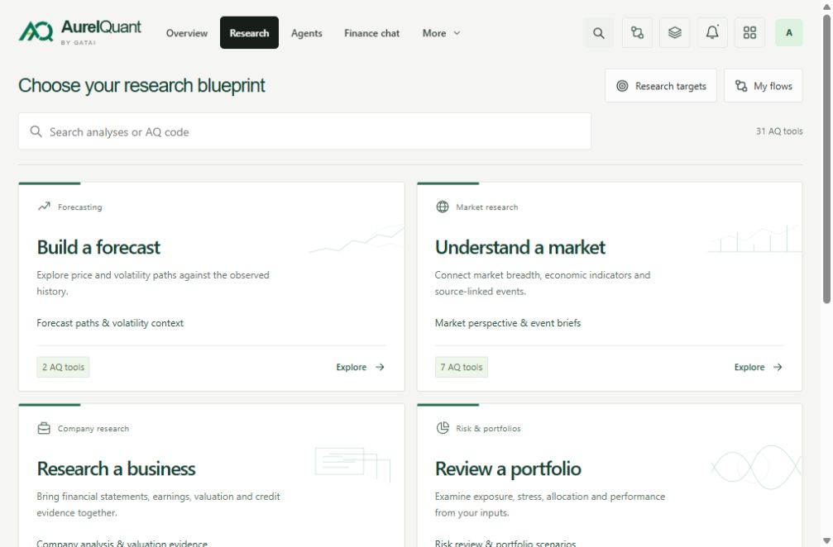Open the search icon in the header
The width and height of the screenshot is (833, 547).
pyautogui.click(x=598, y=33)
